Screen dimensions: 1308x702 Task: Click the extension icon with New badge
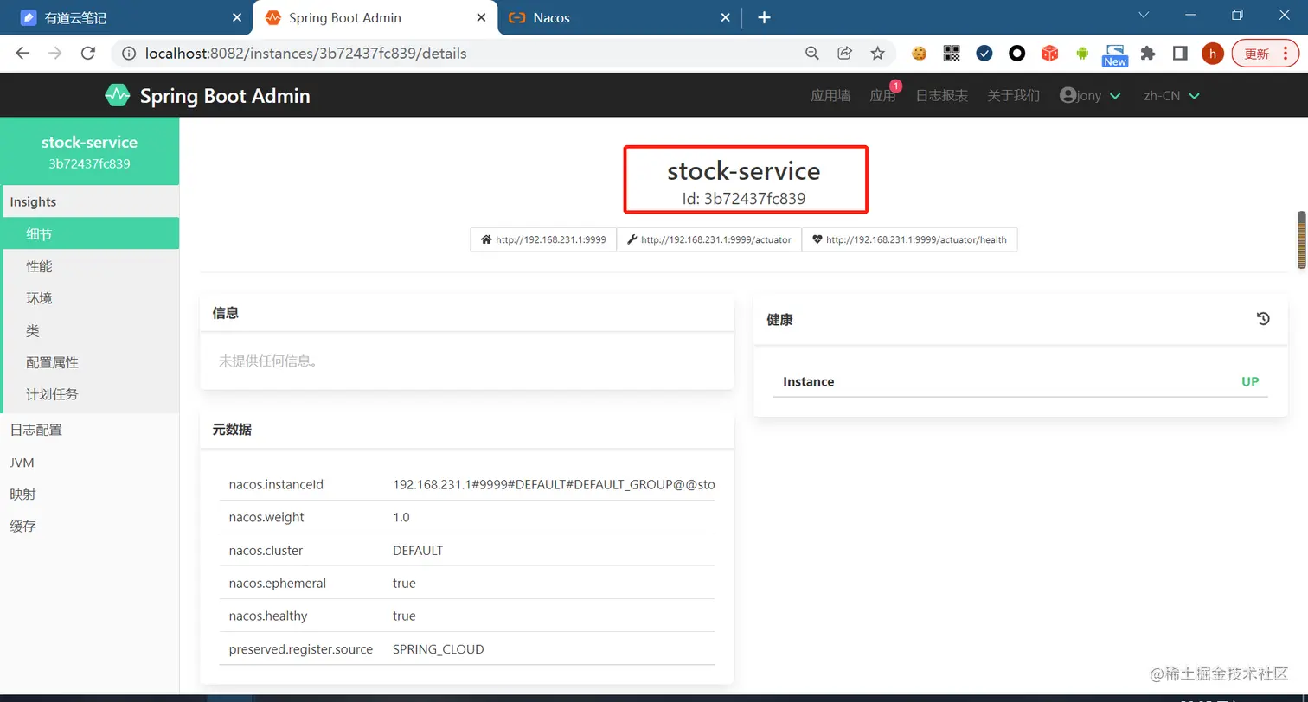pos(1115,55)
